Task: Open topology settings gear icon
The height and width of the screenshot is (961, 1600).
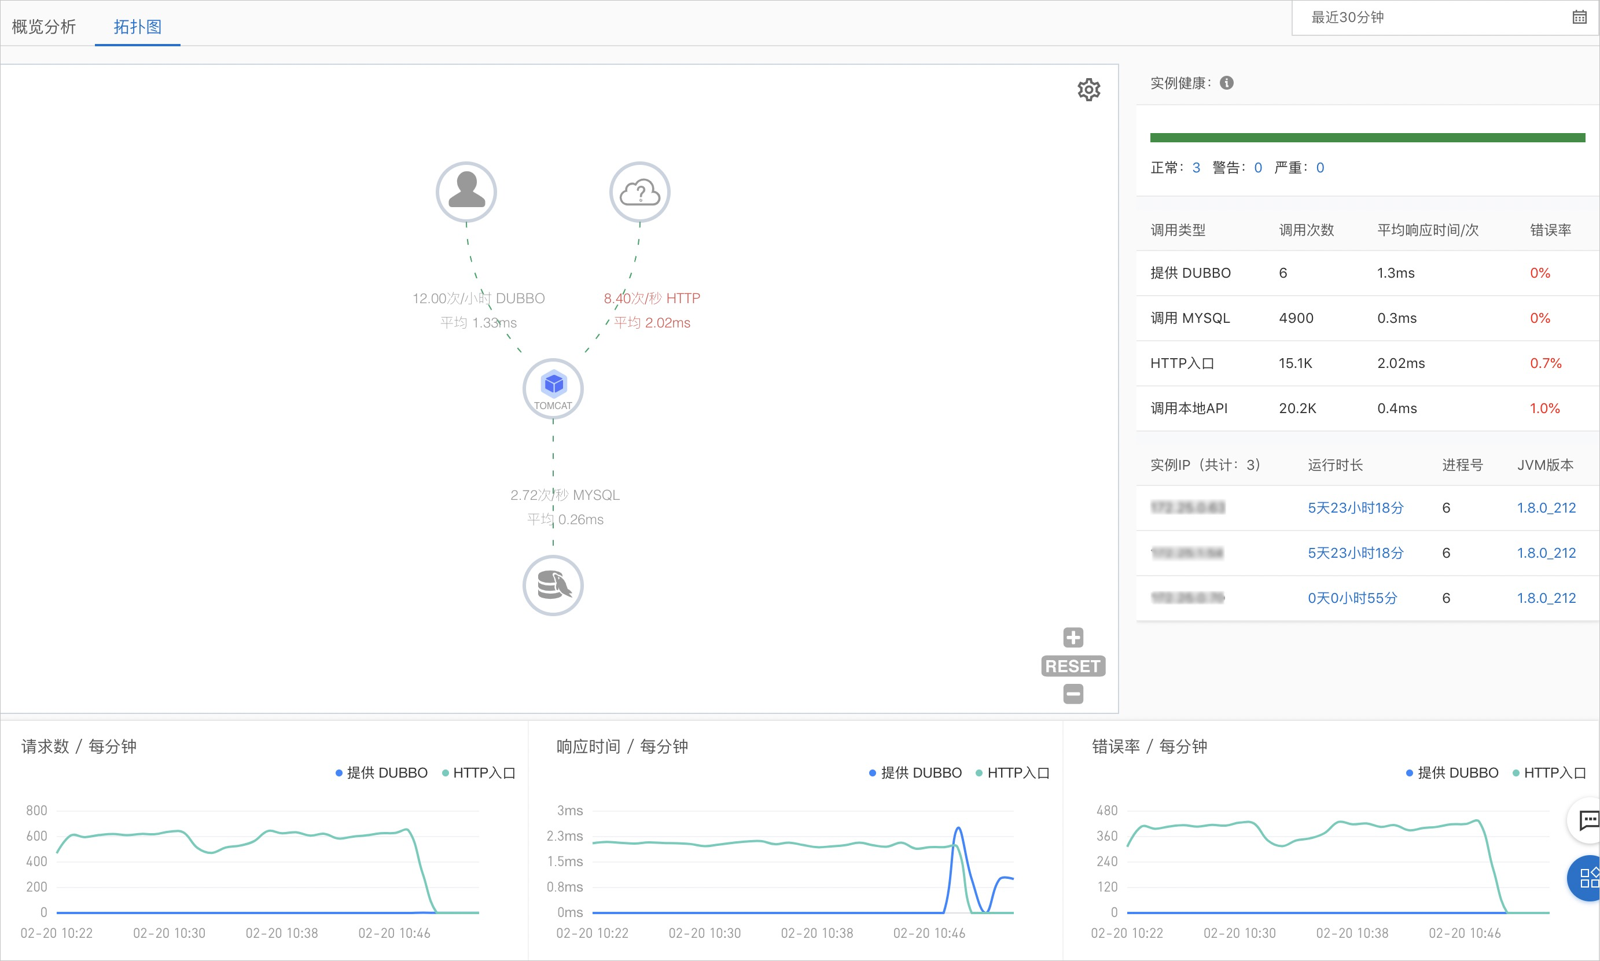Action: (1088, 89)
